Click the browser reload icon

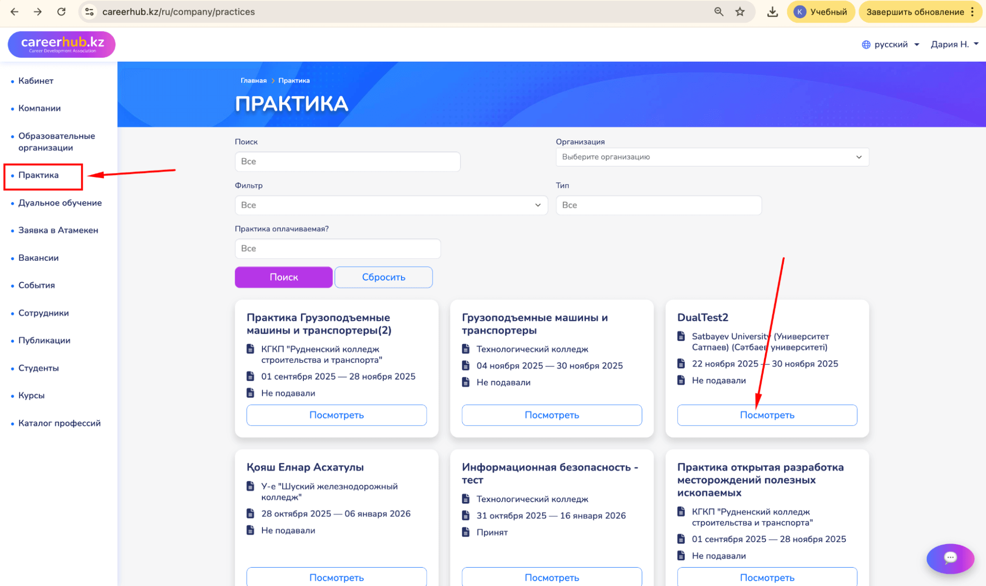click(61, 12)
